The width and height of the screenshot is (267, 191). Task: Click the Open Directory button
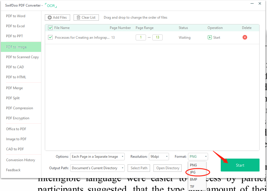point(168,168)
